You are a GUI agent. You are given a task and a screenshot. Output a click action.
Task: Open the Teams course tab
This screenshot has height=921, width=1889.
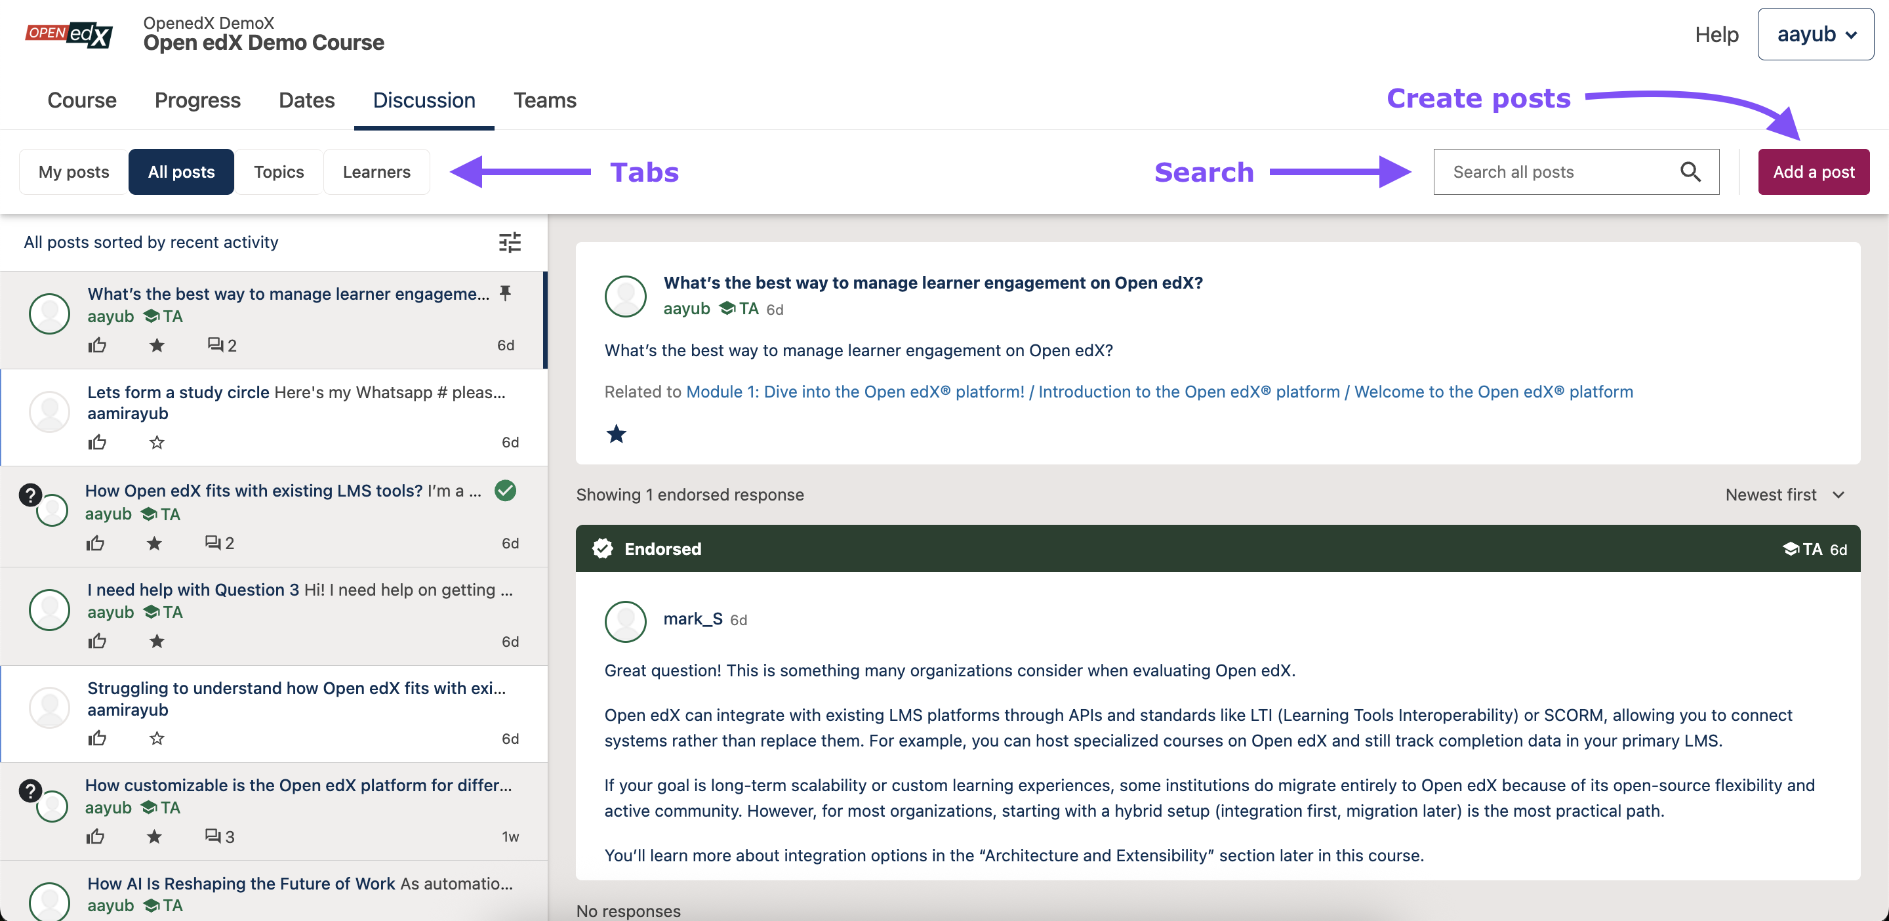(544, 100)
